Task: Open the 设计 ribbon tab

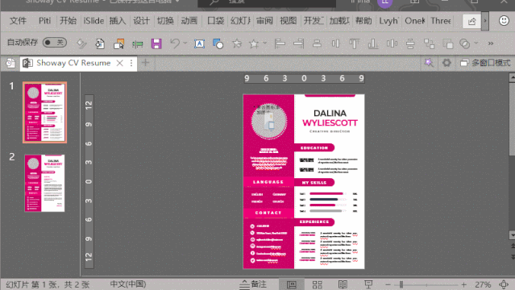Action: pyautogui.click(x=141, y=21)
